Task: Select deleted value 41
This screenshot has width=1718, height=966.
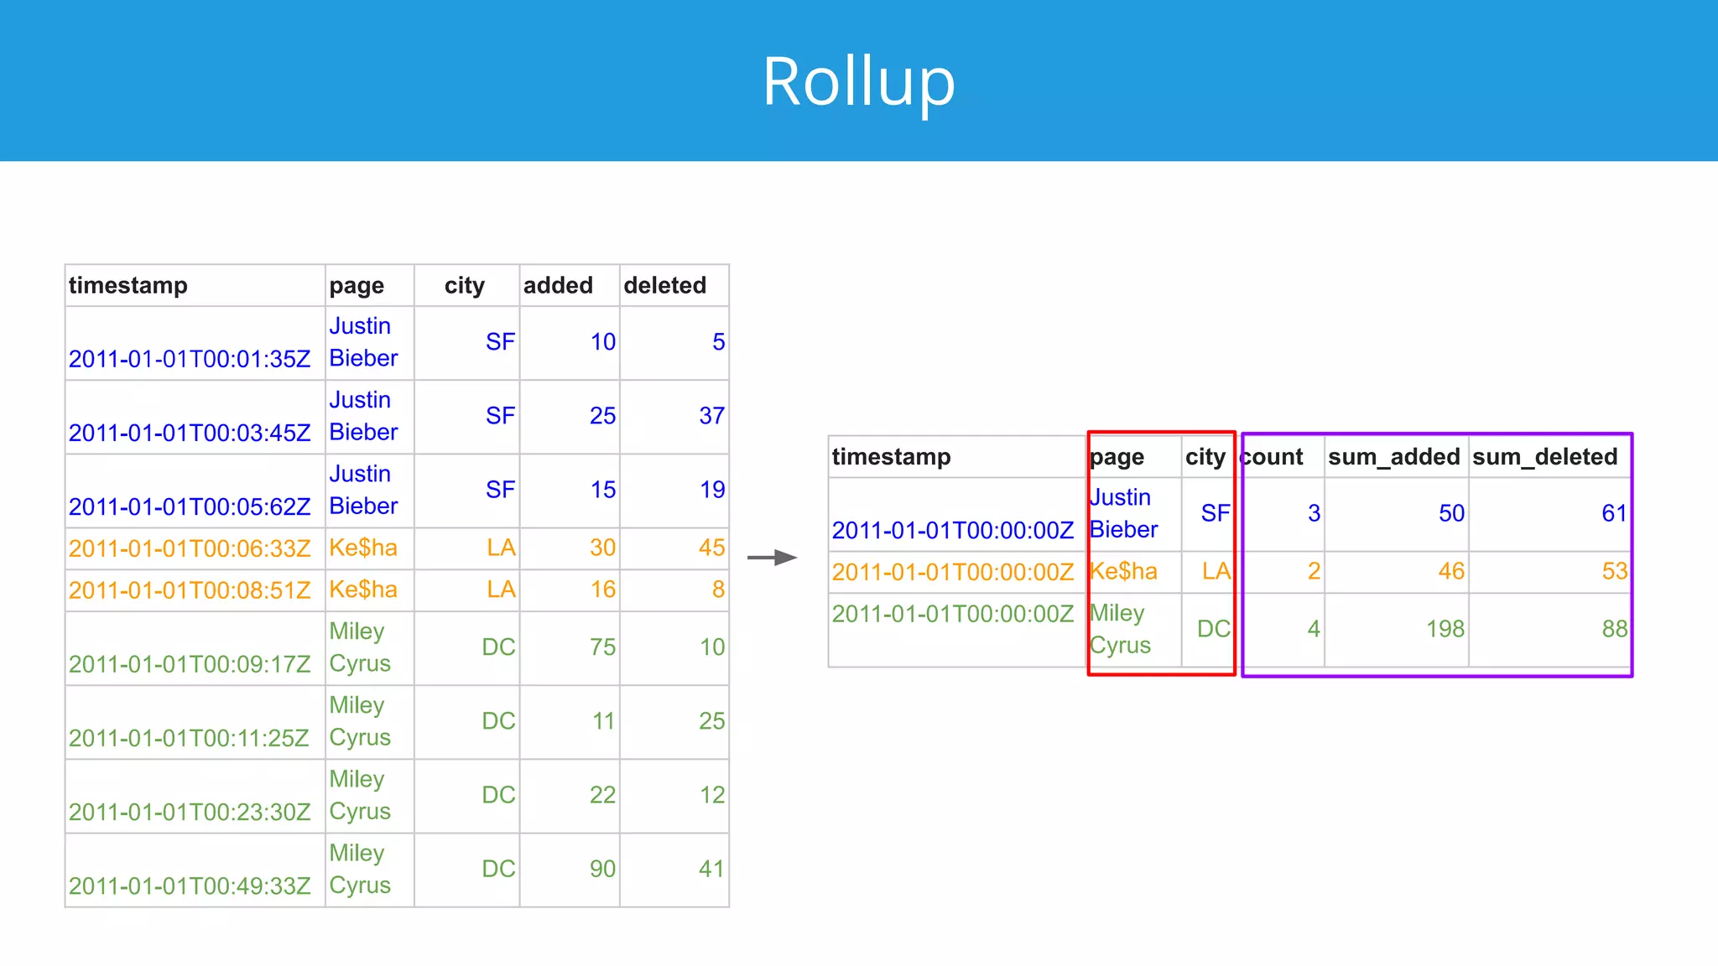Action: click(712, 869)
